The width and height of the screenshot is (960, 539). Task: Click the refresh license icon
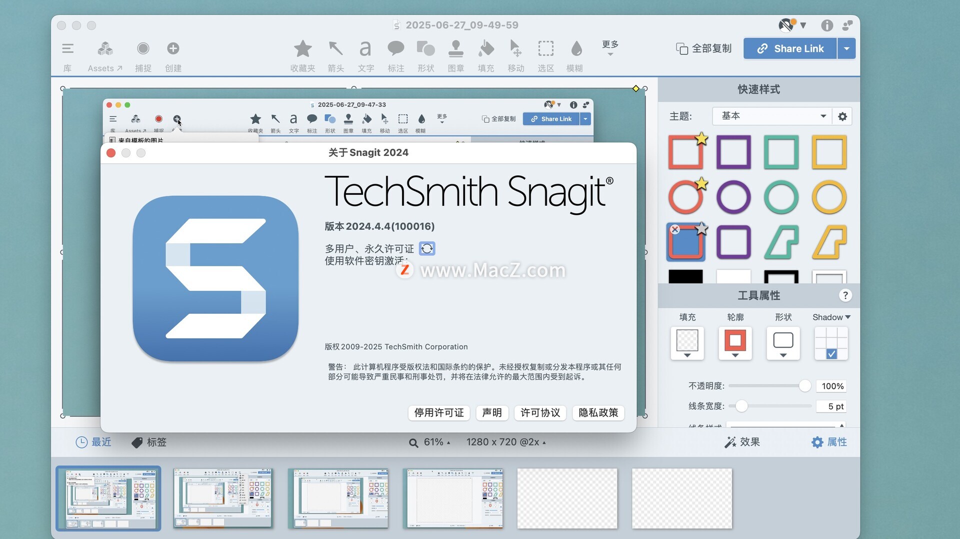pos(427,248)
